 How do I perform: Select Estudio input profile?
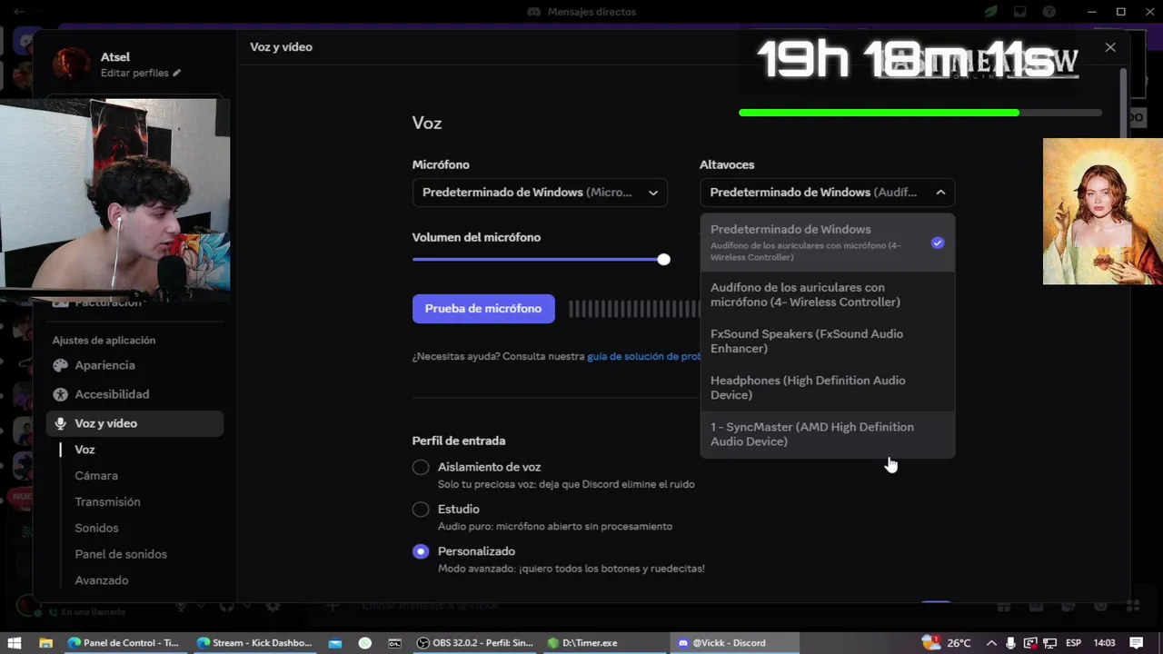click(421, 510)
